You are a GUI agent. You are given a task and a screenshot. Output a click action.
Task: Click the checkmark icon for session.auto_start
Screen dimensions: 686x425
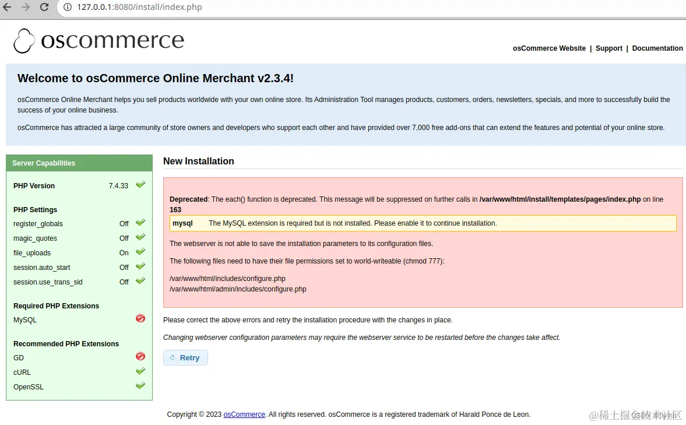140,266
